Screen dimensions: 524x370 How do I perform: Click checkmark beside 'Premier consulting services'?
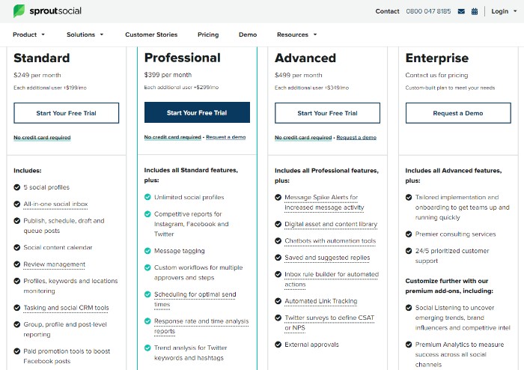pyautogui.click(x=409, y=234)
